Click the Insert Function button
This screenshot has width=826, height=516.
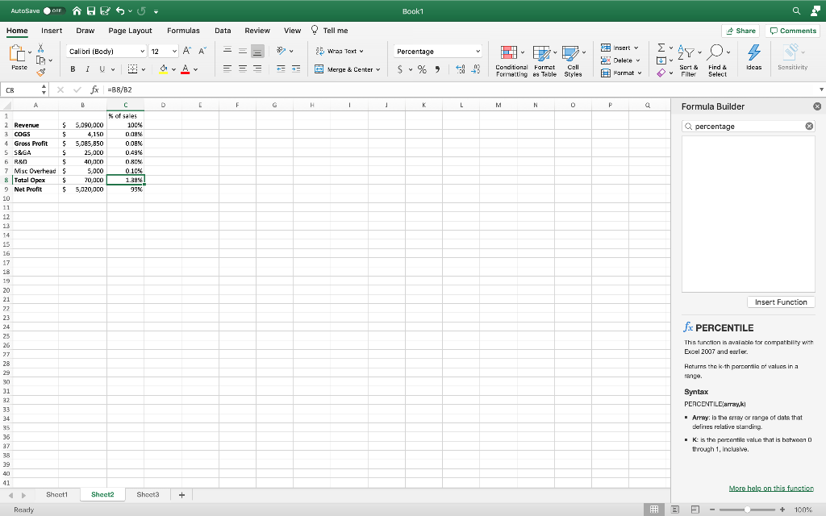(x=781, y=302)
